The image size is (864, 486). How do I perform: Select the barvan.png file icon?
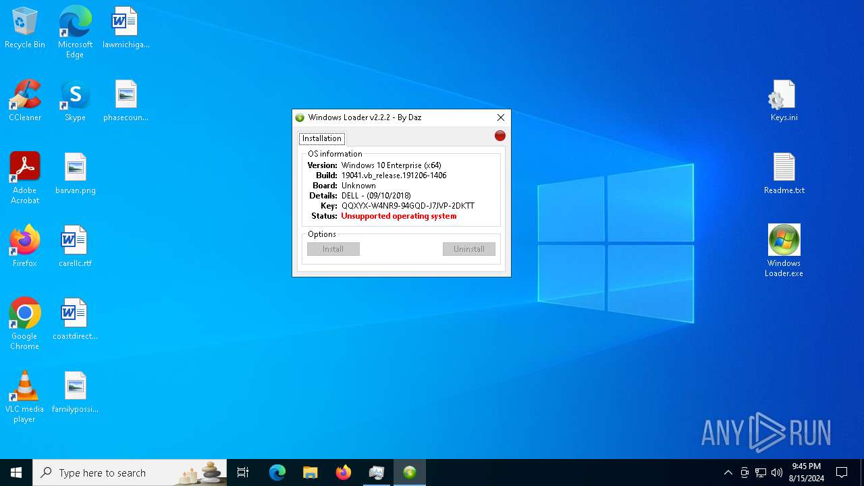coord(75,174)
